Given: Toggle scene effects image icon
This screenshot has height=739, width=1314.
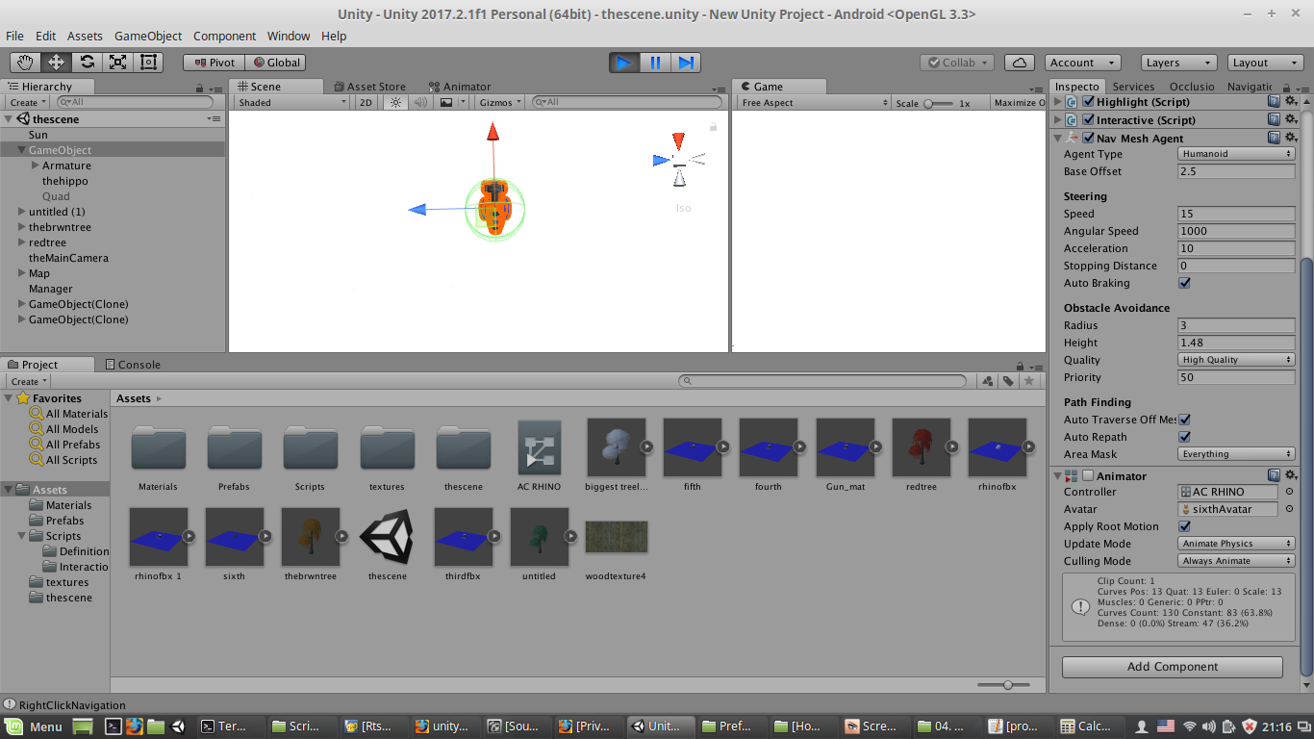Looking at the screenshot, I should click(x=446, y=102).
